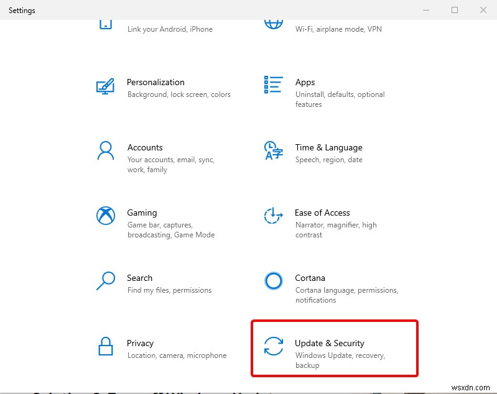Open the Ease of Access icon

click(x=273, y=216)
